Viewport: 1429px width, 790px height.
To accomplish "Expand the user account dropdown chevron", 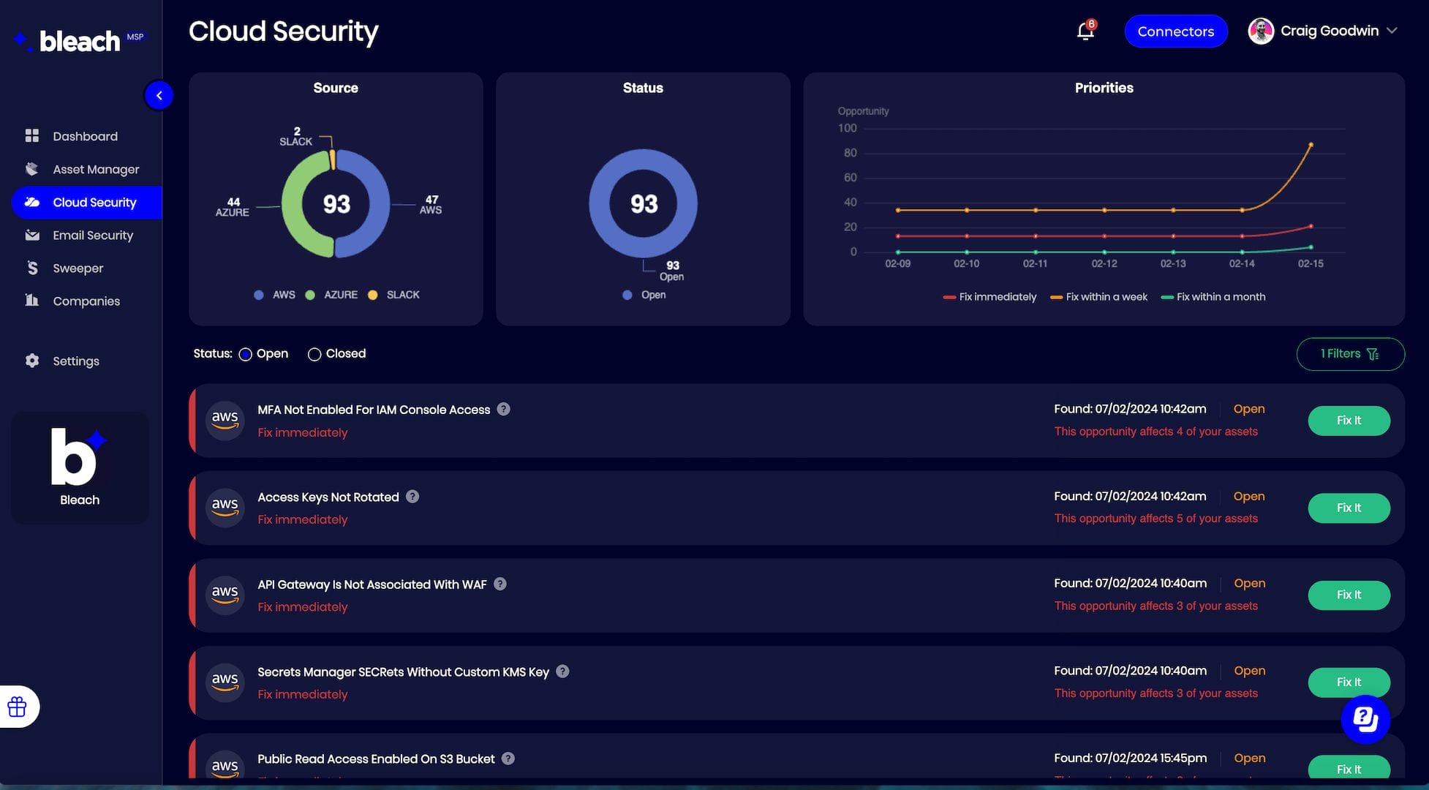I will pos(1392,31).
